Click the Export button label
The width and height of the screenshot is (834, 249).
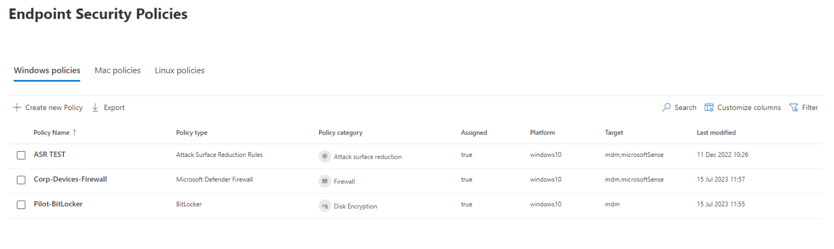[x=114, y=108]
